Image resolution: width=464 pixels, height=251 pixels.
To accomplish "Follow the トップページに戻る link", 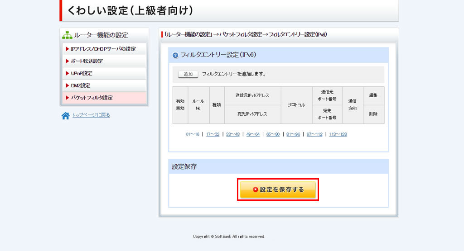I will pyautogui.click(x=91, y=115).
